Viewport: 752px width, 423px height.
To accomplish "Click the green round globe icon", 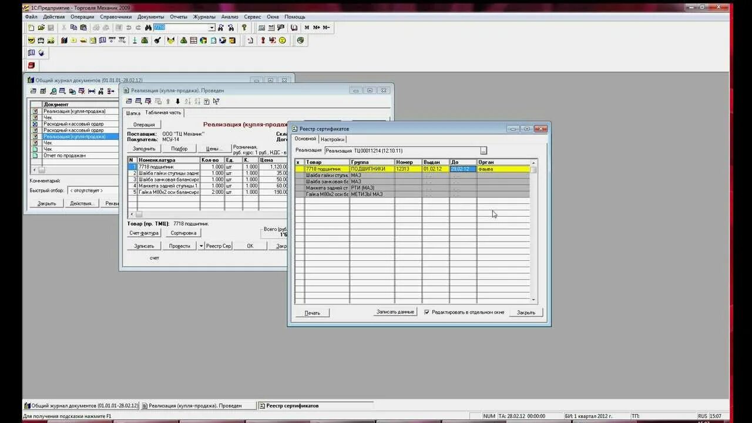I will click(x=300, y=41).
